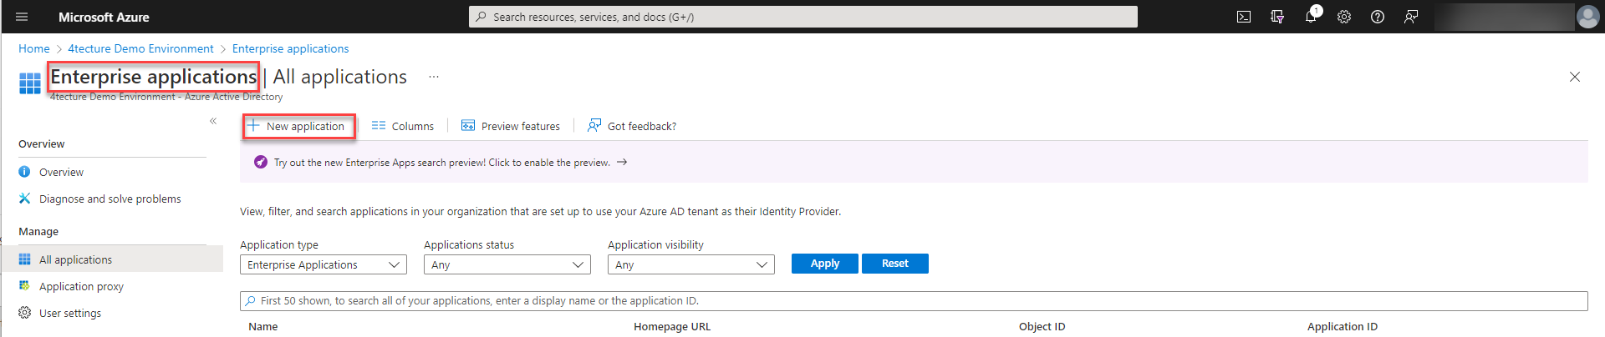
Task: Click the Overview info icon
Action: (24, 172)
